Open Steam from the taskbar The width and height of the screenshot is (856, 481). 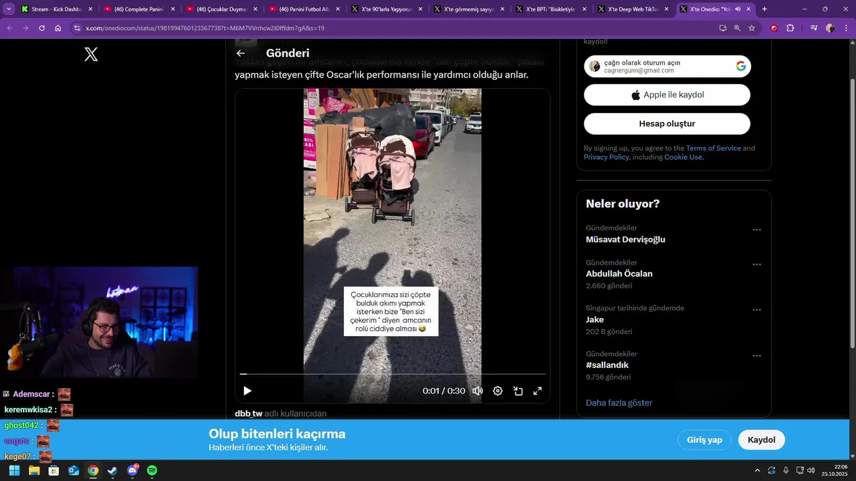pos(112,470)
